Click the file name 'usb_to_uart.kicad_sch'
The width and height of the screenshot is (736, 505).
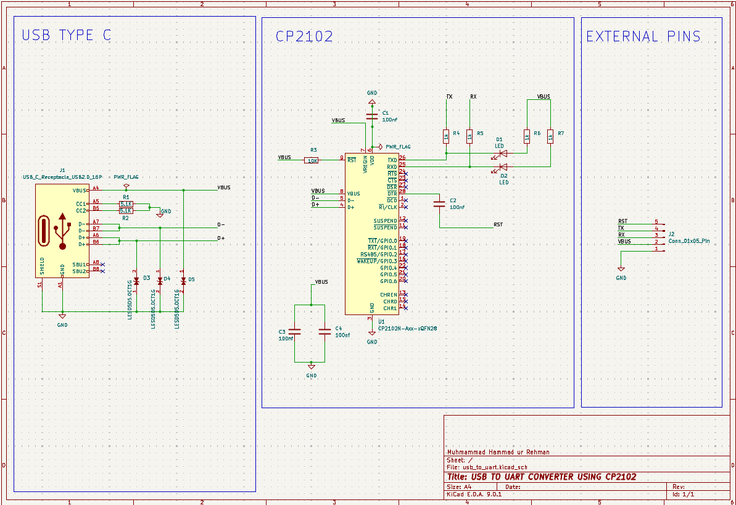(x=495, y=467)
